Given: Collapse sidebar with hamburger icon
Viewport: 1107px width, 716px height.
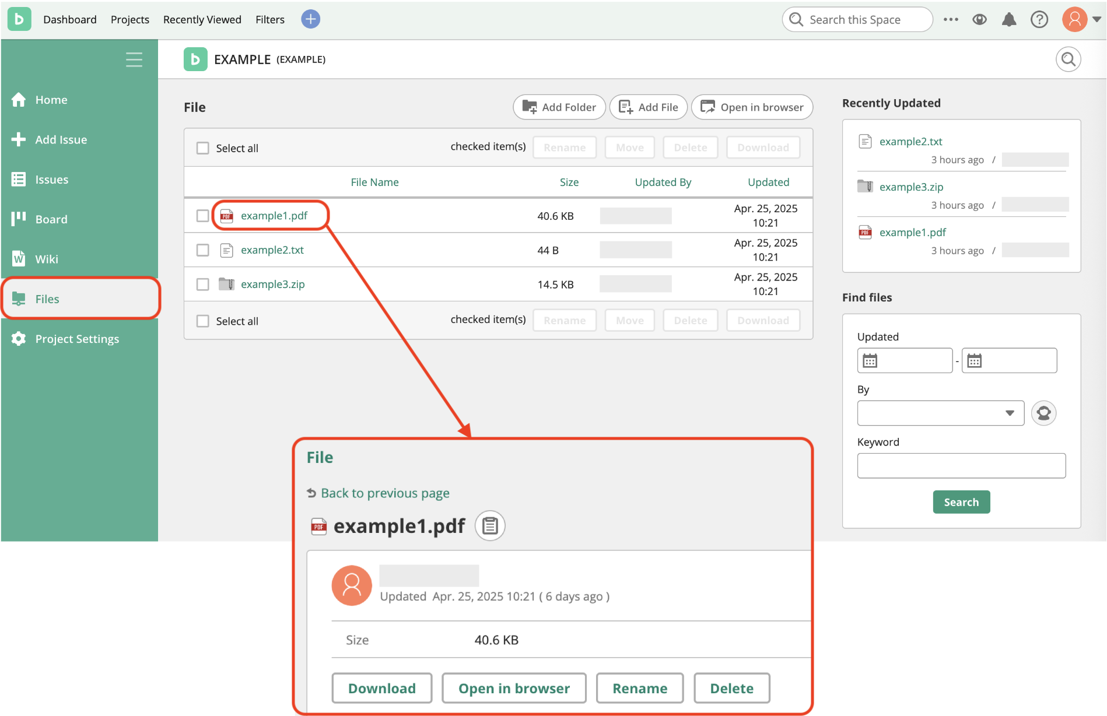Looking at the screenshot, I should pyautogui.click(x=134, y=59).
